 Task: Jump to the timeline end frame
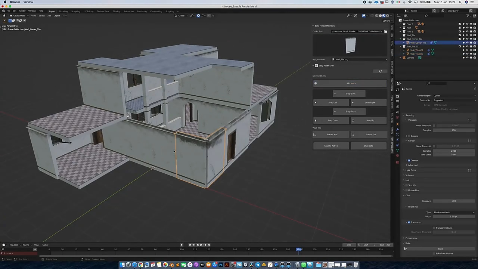209,245
